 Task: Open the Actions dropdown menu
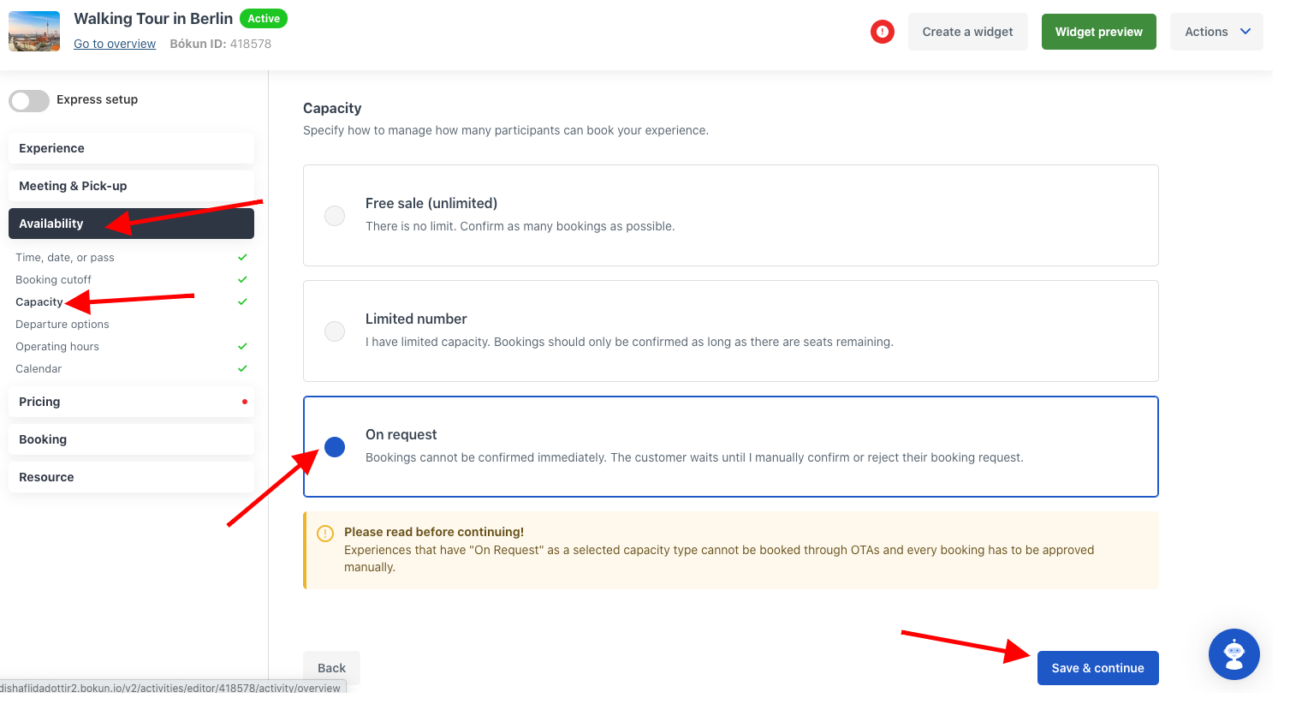click(x=1216, y=32)
